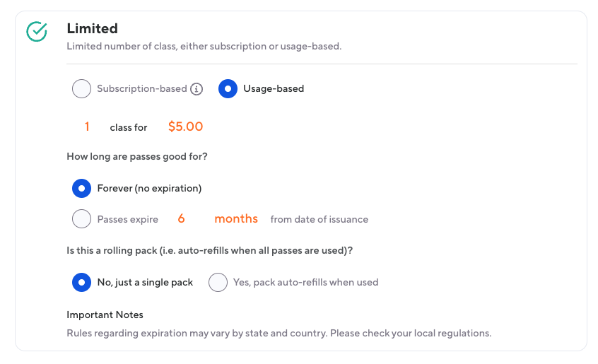This screenshot has width=598, height=364.
Task: Enable Yes, pack auto-refills when used
Action: pos(218,282)
